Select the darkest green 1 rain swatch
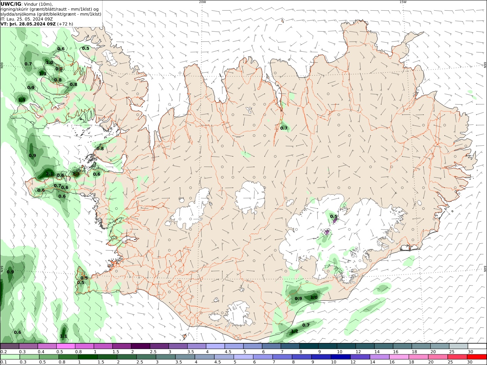The width and height of the screenshot is (487, 365). (88, 357)
